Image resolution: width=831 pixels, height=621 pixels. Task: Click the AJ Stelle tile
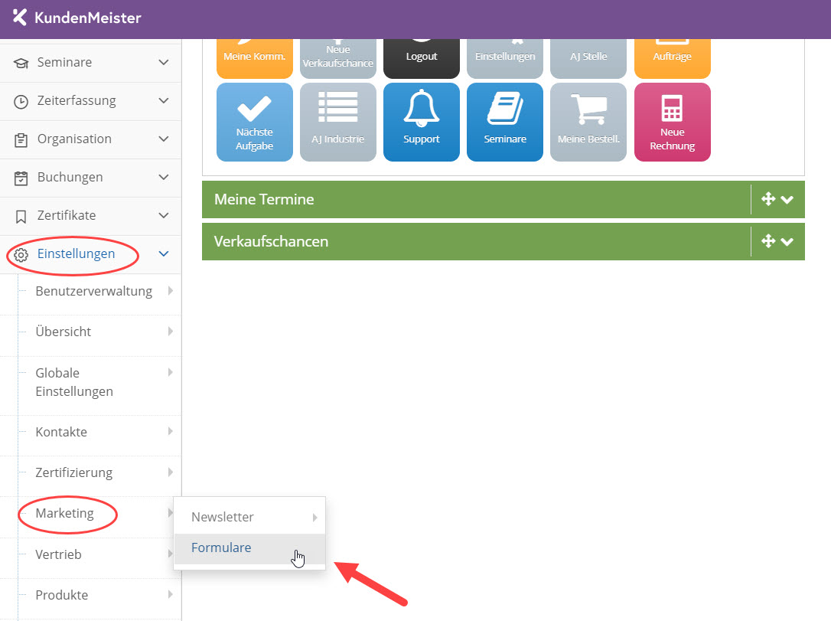pyautogui.click(x=588, y=58)
